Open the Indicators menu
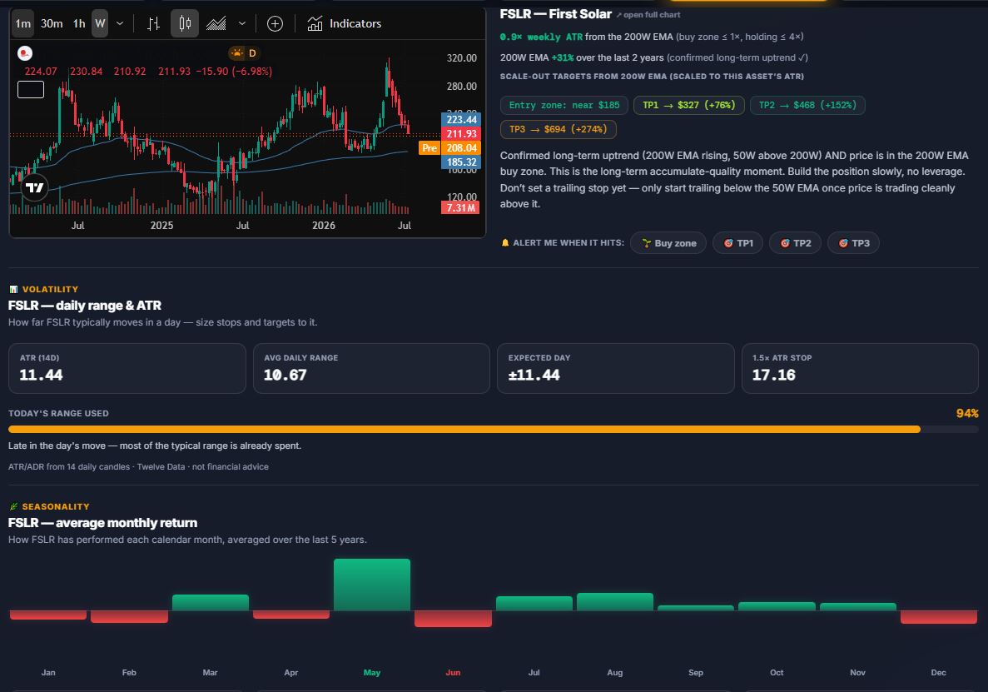Viewport: 988px width, 692px height. [x=344, y=24]
